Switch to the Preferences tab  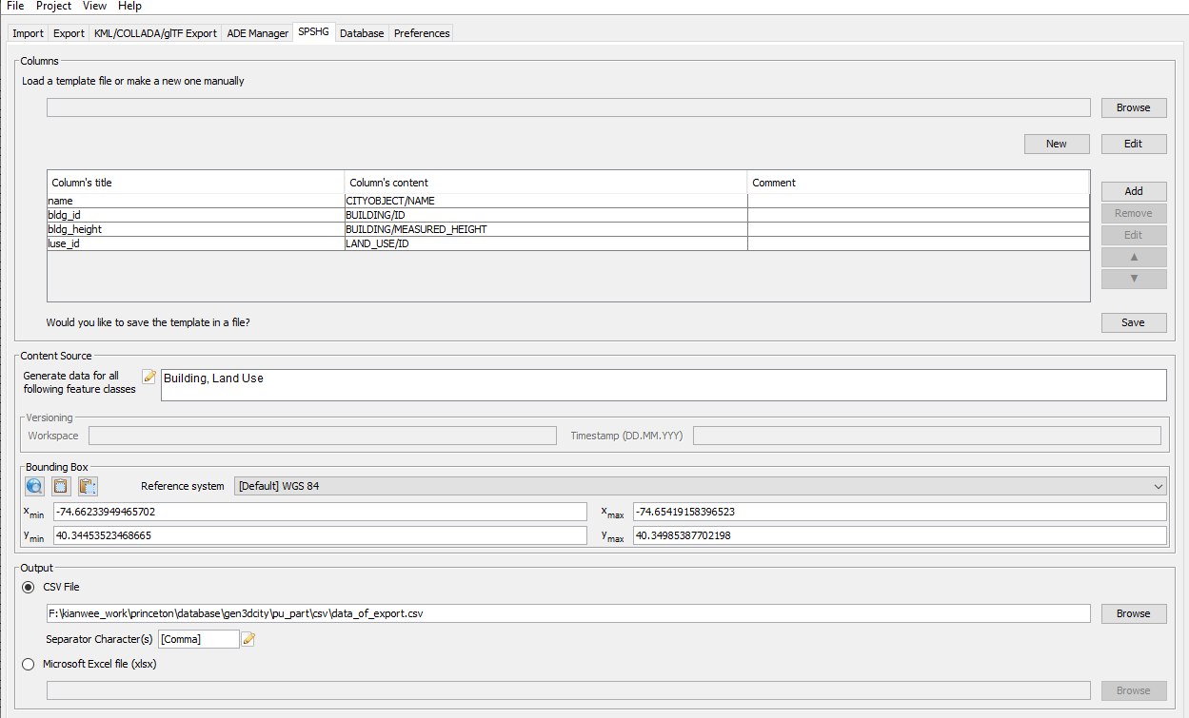[422, 33]
